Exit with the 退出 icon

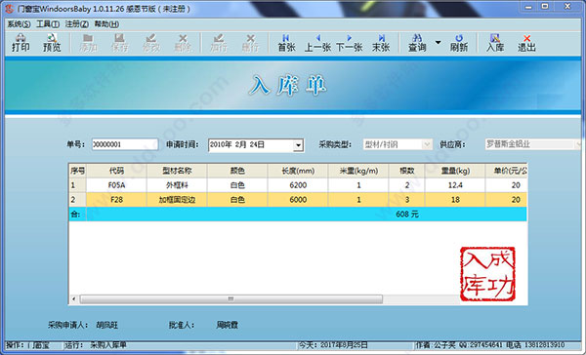(526, 43)
